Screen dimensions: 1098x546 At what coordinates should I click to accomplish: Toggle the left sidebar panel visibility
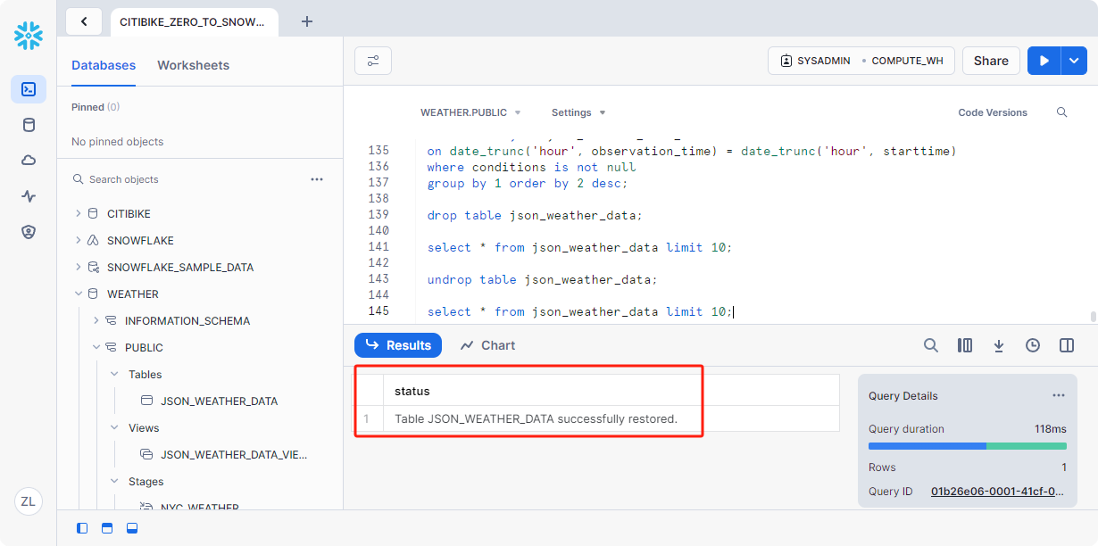[82, 528]
